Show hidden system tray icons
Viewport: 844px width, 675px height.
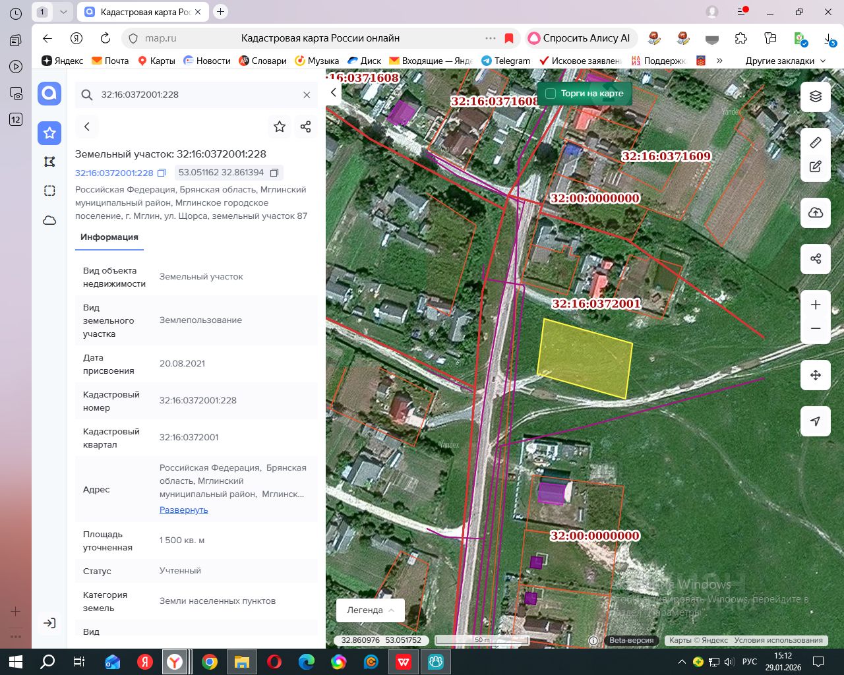[x=682, y=662]
